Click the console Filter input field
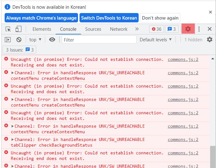Image resolution: width=216 pixels, height=168 pixels. coord(99,40)
